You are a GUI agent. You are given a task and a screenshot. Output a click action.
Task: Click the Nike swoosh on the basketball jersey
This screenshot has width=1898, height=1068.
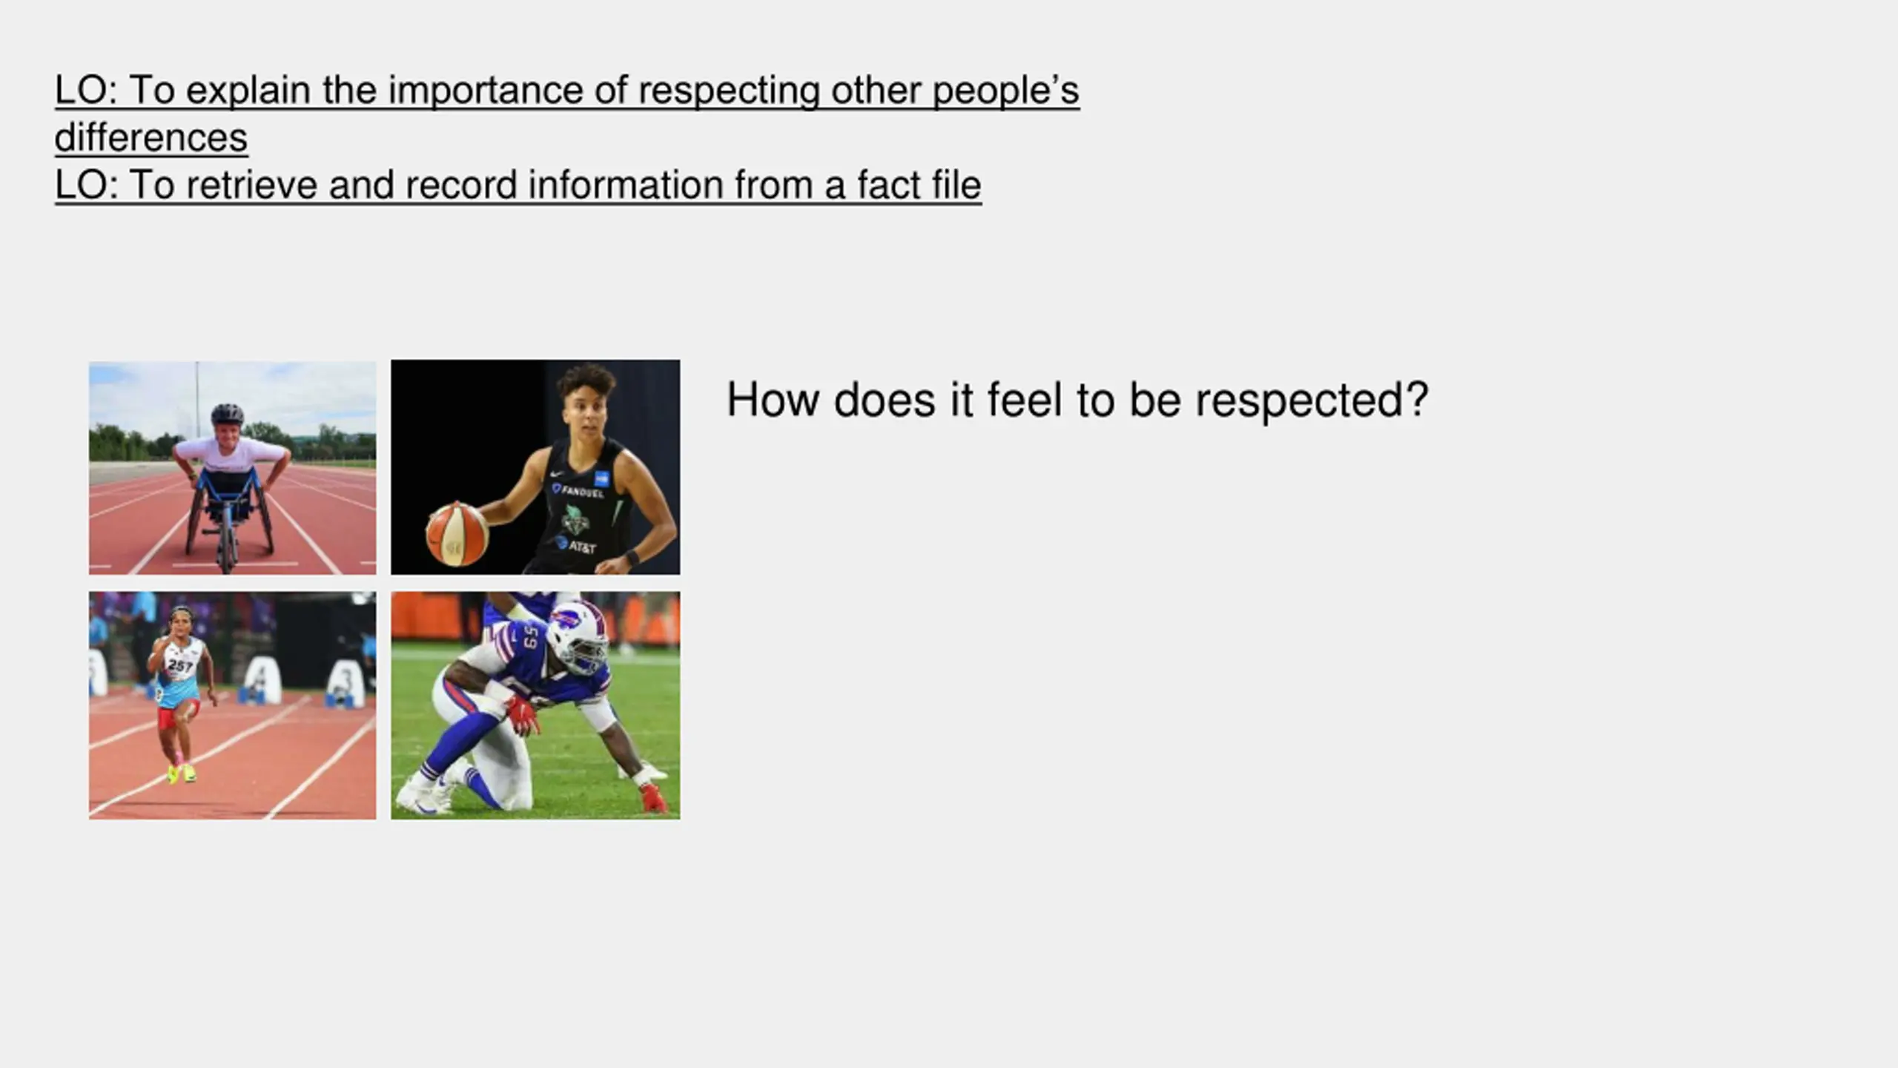pos(557,473)
